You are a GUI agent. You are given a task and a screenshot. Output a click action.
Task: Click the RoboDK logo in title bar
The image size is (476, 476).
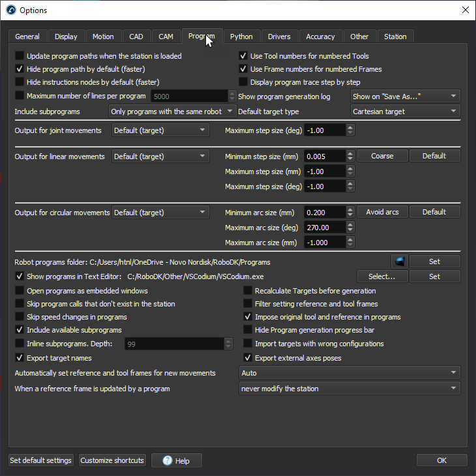(10, 10)
